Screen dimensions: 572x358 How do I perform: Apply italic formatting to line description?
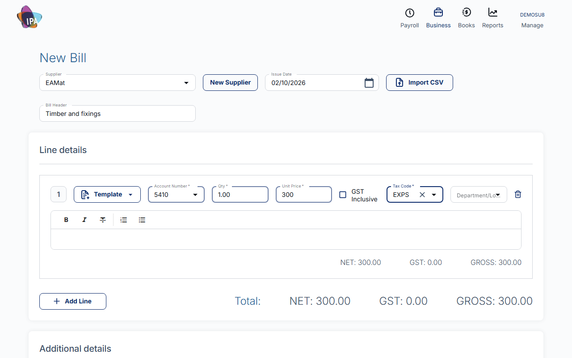[x=84, y=220]
